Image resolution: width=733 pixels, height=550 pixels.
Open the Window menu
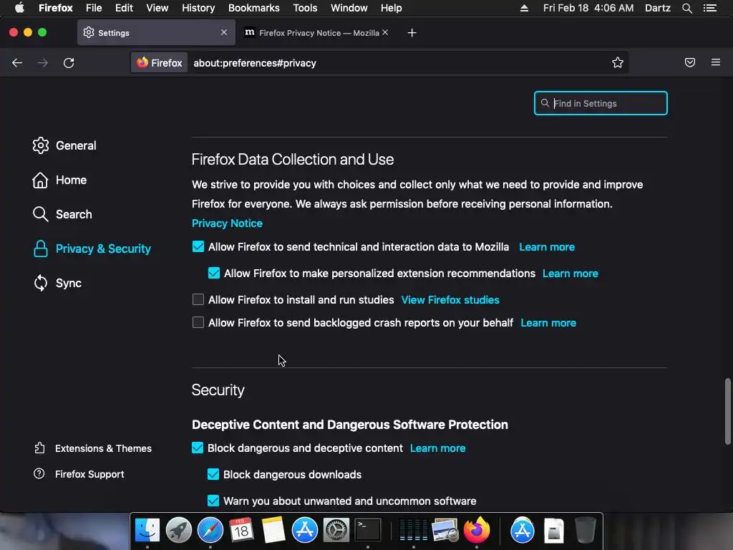[349, 8]
